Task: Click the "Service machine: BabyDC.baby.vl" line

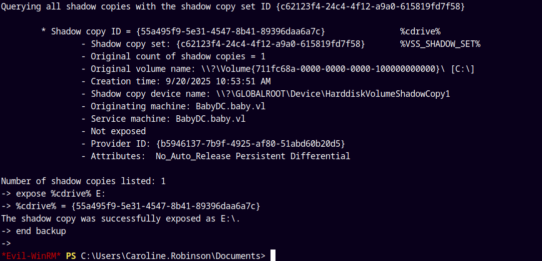Action: click(x=163, y=119)
